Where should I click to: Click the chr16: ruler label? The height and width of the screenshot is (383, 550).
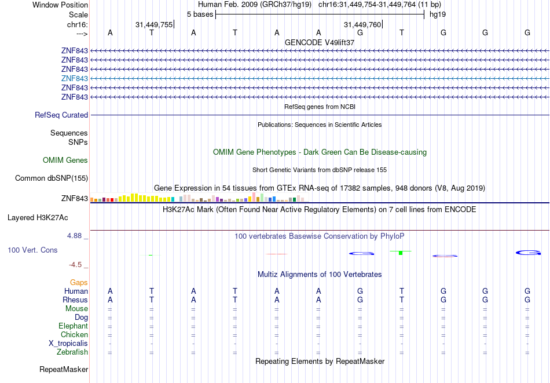tap(78, 24)
